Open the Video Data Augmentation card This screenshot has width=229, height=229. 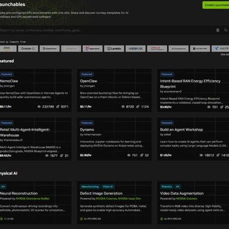193,203
